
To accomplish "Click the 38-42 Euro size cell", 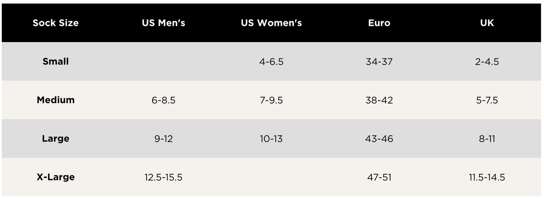I will [x=379, y=100].
